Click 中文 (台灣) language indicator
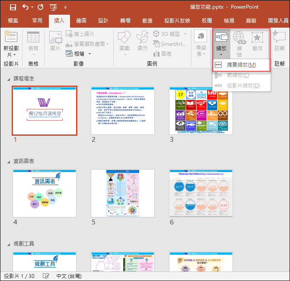 69,276
